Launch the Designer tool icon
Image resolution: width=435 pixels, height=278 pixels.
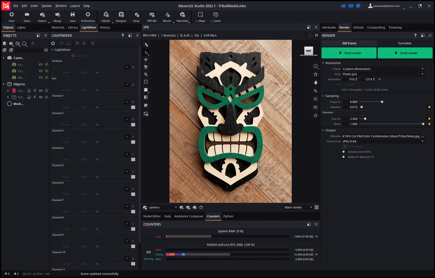(121, 17)
